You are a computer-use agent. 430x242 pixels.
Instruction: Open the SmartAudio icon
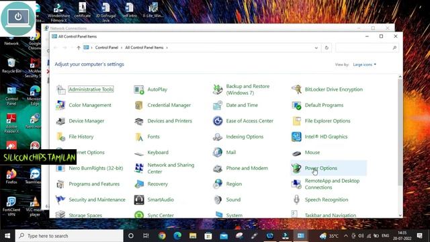click(x=139, y=200)
